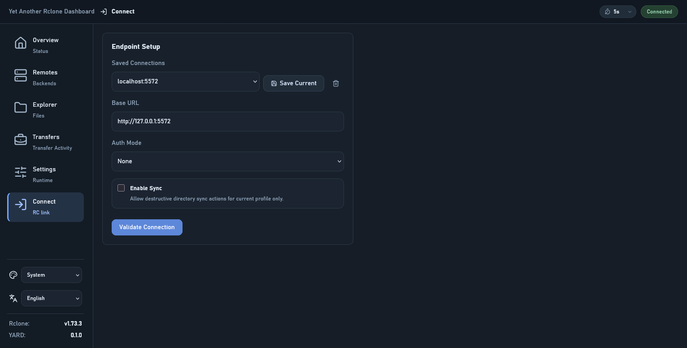The height and width of the screenshot is (348, 687).
Task: Click Yet Another Rclone Dashboard title
Action: click(x=52, y=12)
